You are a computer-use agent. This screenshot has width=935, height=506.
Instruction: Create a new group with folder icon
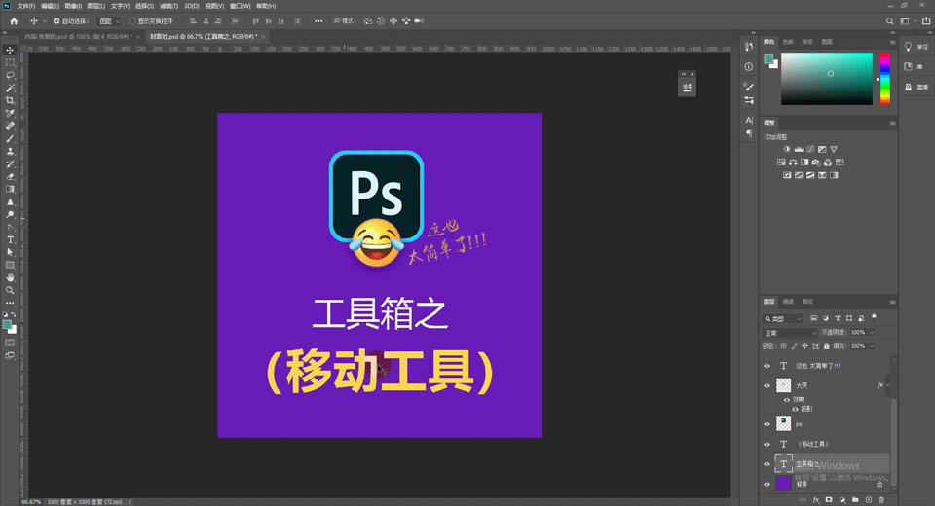pos(854,500)
